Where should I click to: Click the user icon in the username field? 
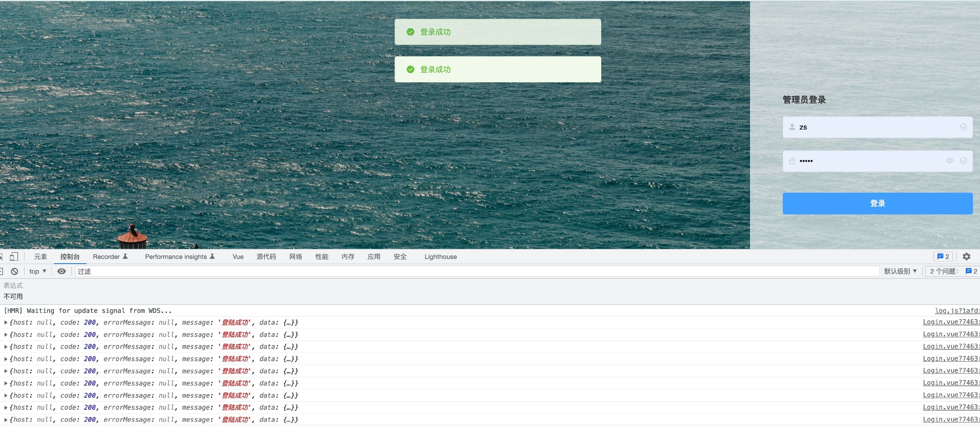click(x=792, y=127)
